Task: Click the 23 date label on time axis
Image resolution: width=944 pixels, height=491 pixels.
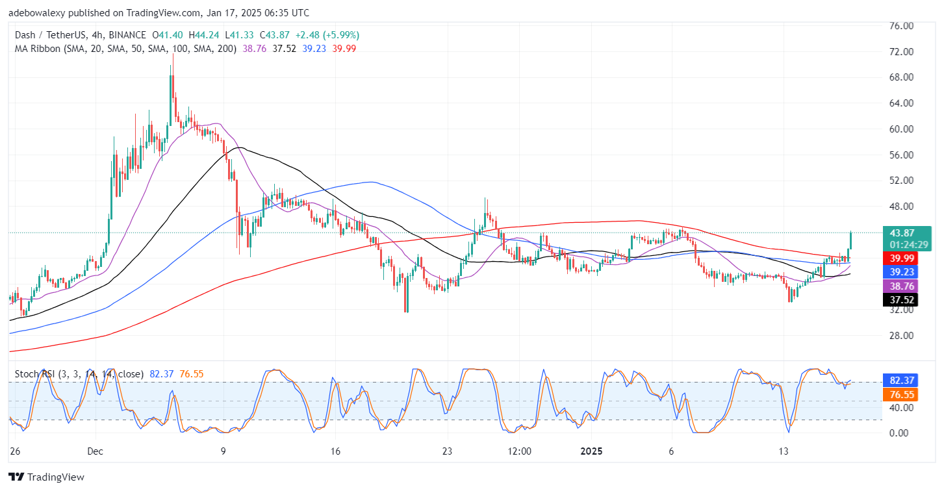Action: (x=446, y=450)
